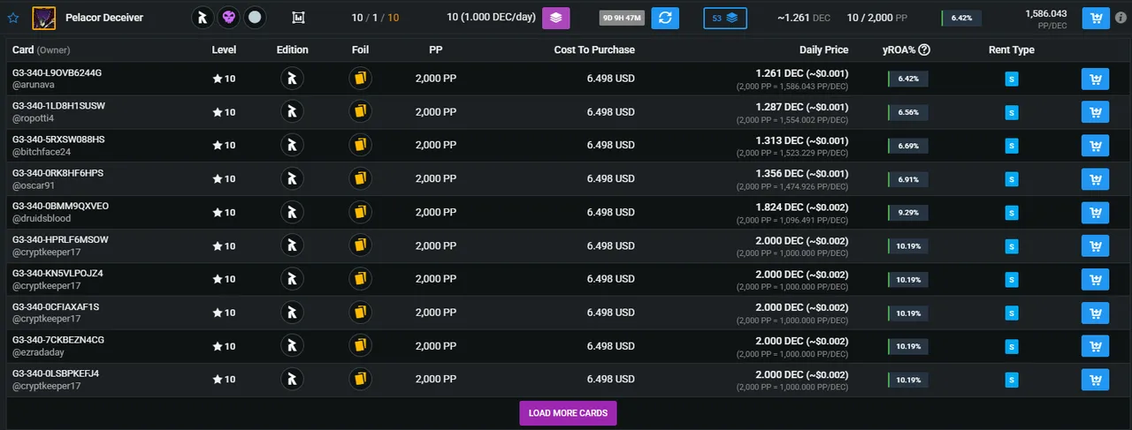Click the header shopping cart button
The height and width of the screenshot is (430, 1132).
(1096, 18)
